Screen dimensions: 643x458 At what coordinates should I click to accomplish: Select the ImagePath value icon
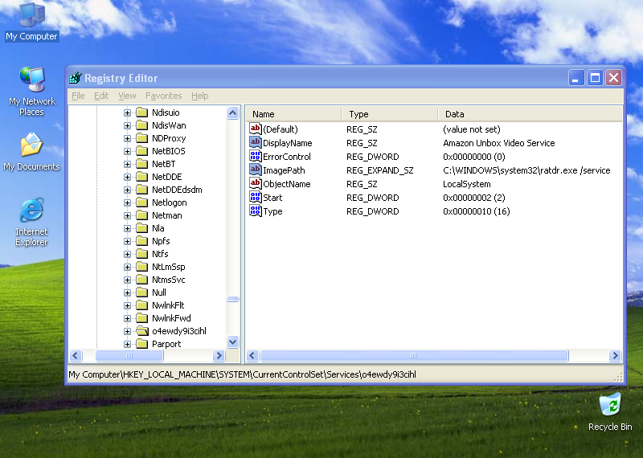tap(256, 170)
